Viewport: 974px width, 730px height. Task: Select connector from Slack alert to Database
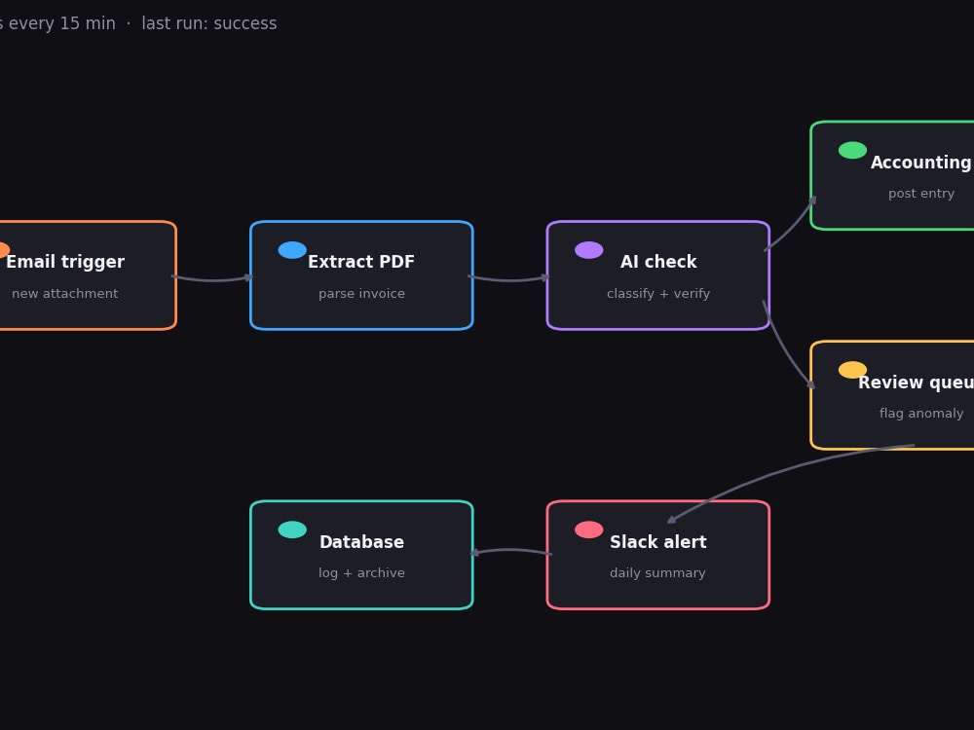click(510, 551)
